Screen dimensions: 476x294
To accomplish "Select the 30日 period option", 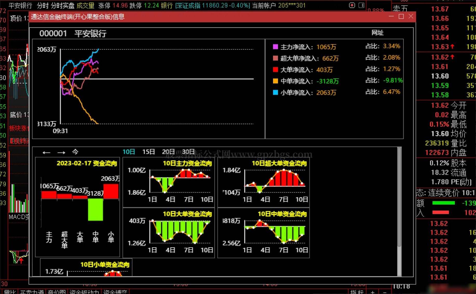I will (x=188, y=152).
